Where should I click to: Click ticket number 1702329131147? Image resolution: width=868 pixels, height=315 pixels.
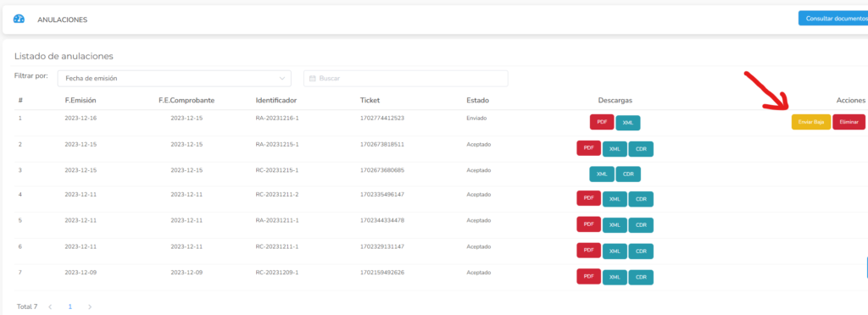(x=382, y=246)
